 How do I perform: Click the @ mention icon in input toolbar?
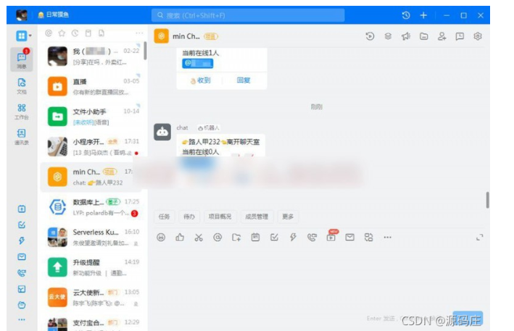click(x=217, y=237)
